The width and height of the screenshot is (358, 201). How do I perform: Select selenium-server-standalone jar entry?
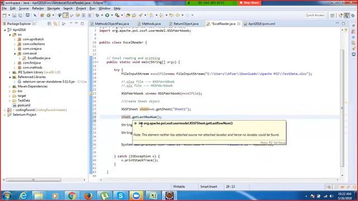coord(49,82)
